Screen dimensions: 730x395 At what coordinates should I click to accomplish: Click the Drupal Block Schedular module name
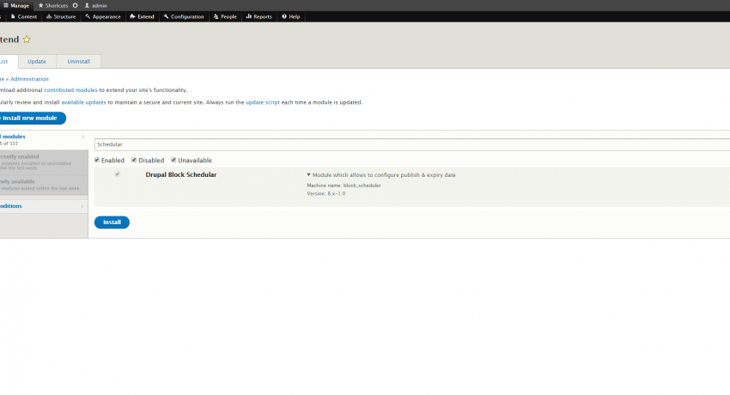181,175
